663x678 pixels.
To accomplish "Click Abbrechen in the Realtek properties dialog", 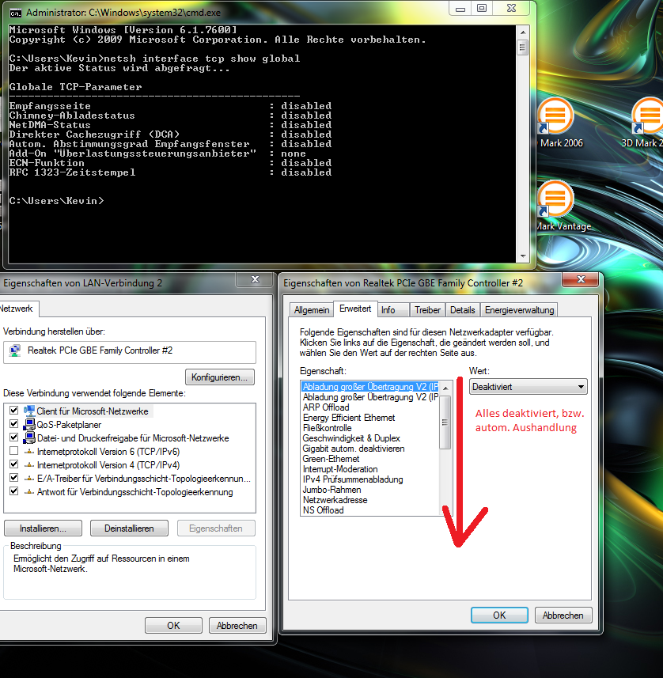I will pos(563,616).
